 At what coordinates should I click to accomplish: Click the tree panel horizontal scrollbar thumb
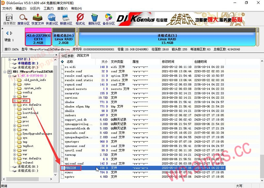coord(22,179)
